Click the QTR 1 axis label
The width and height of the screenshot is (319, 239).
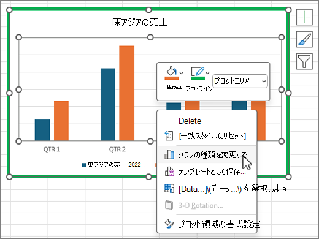[52, 150]
